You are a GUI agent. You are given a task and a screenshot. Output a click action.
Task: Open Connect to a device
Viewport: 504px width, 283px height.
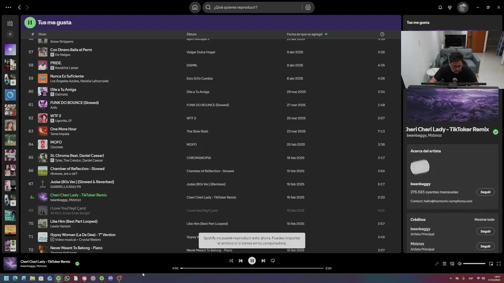(452, 264)
